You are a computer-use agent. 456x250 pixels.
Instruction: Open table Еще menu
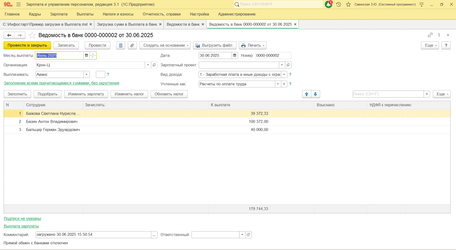click(x=441, y=94)
